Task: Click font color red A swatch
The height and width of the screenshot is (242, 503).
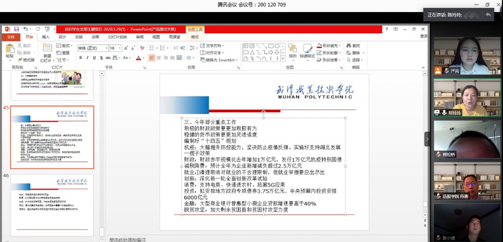Action: point(138,58)
